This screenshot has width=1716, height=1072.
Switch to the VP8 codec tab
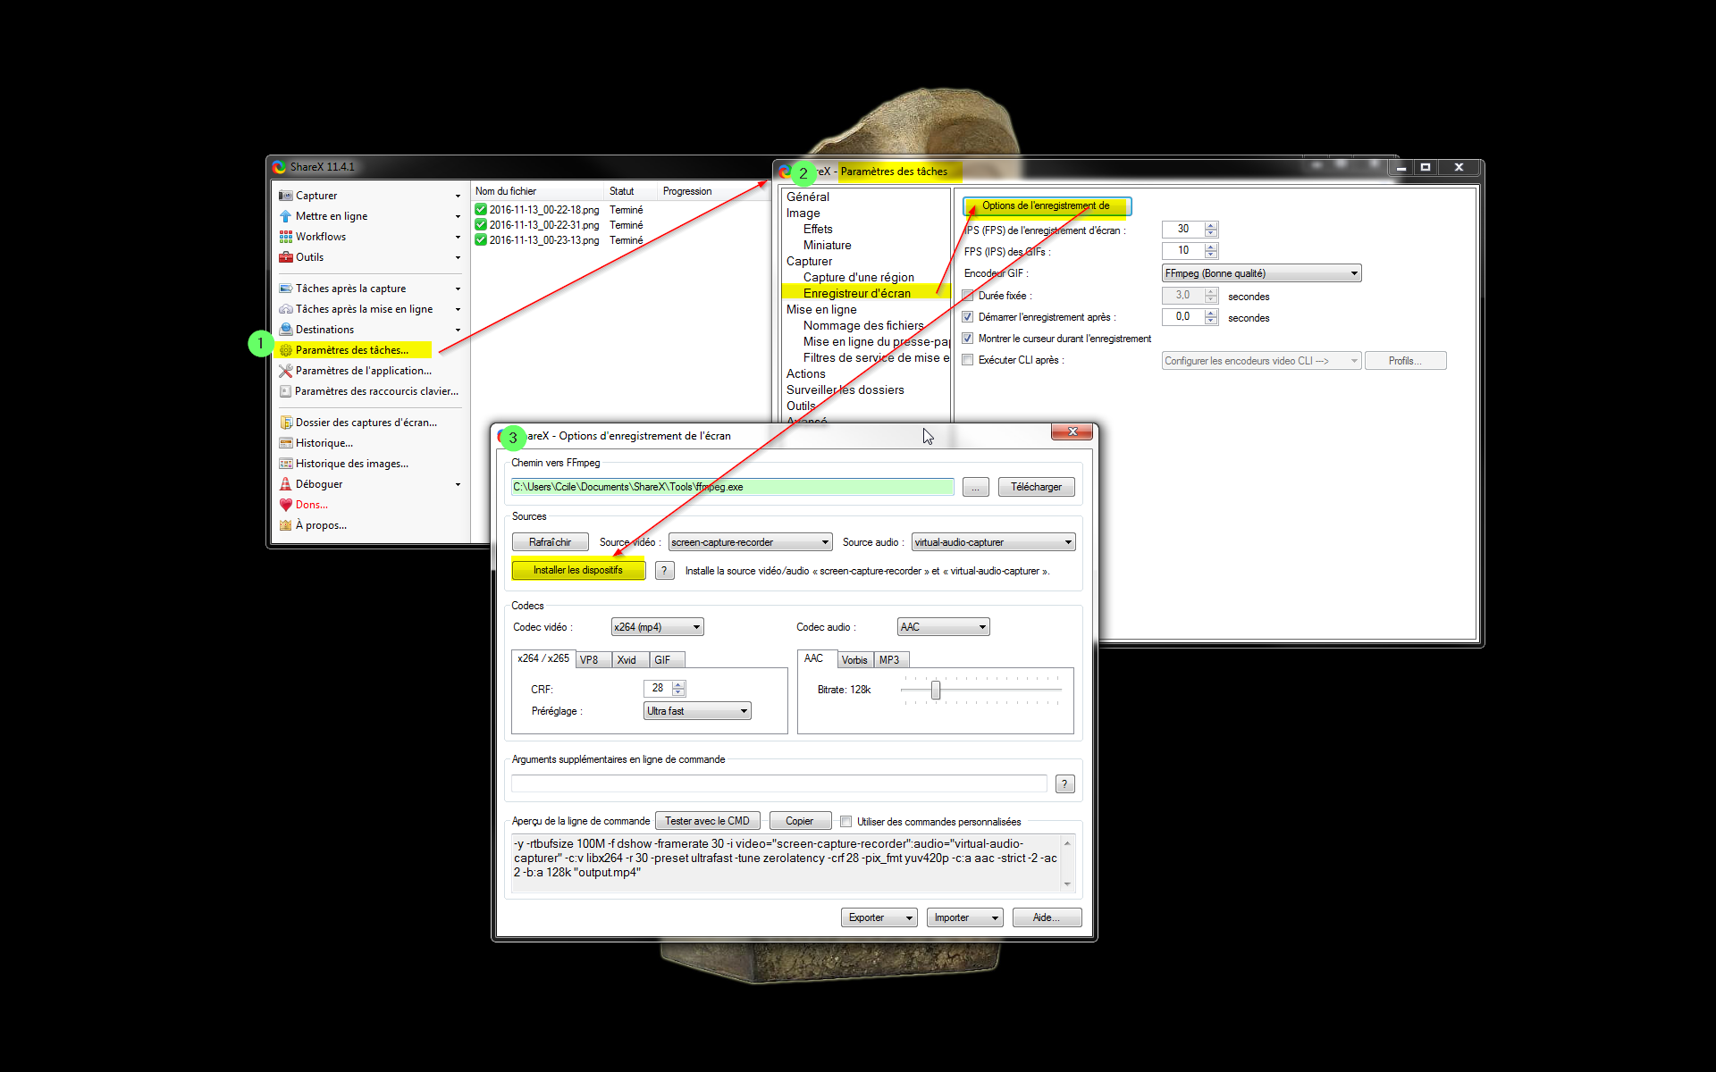click(589, 660)
